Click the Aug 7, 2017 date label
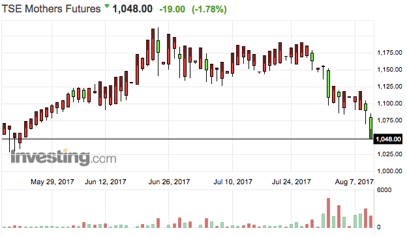The image size is (407, 237). pos(354,182)
